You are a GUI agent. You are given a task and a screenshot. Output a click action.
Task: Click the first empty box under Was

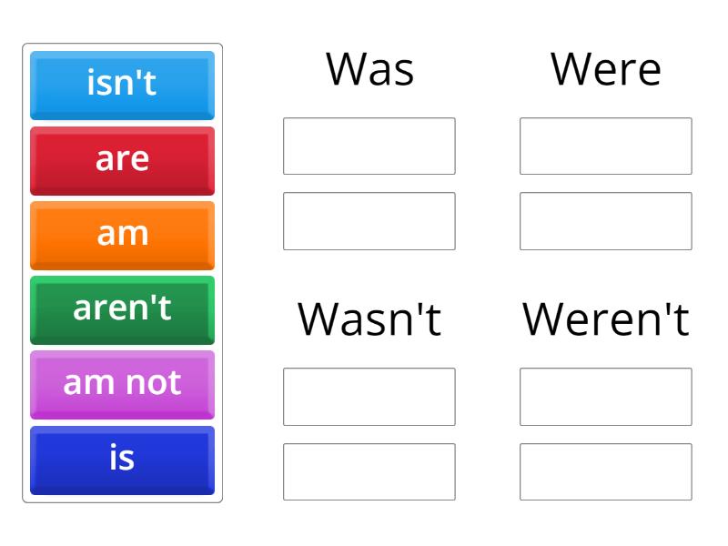[x=369, y=146]
